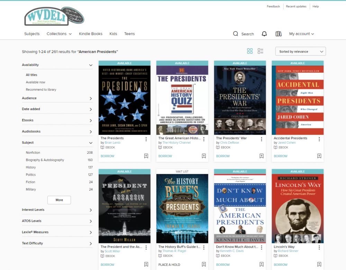Viewport: 346px width, 270px height.
Task: Open options menu for President and the Assassin
Action: coord(146,247)
